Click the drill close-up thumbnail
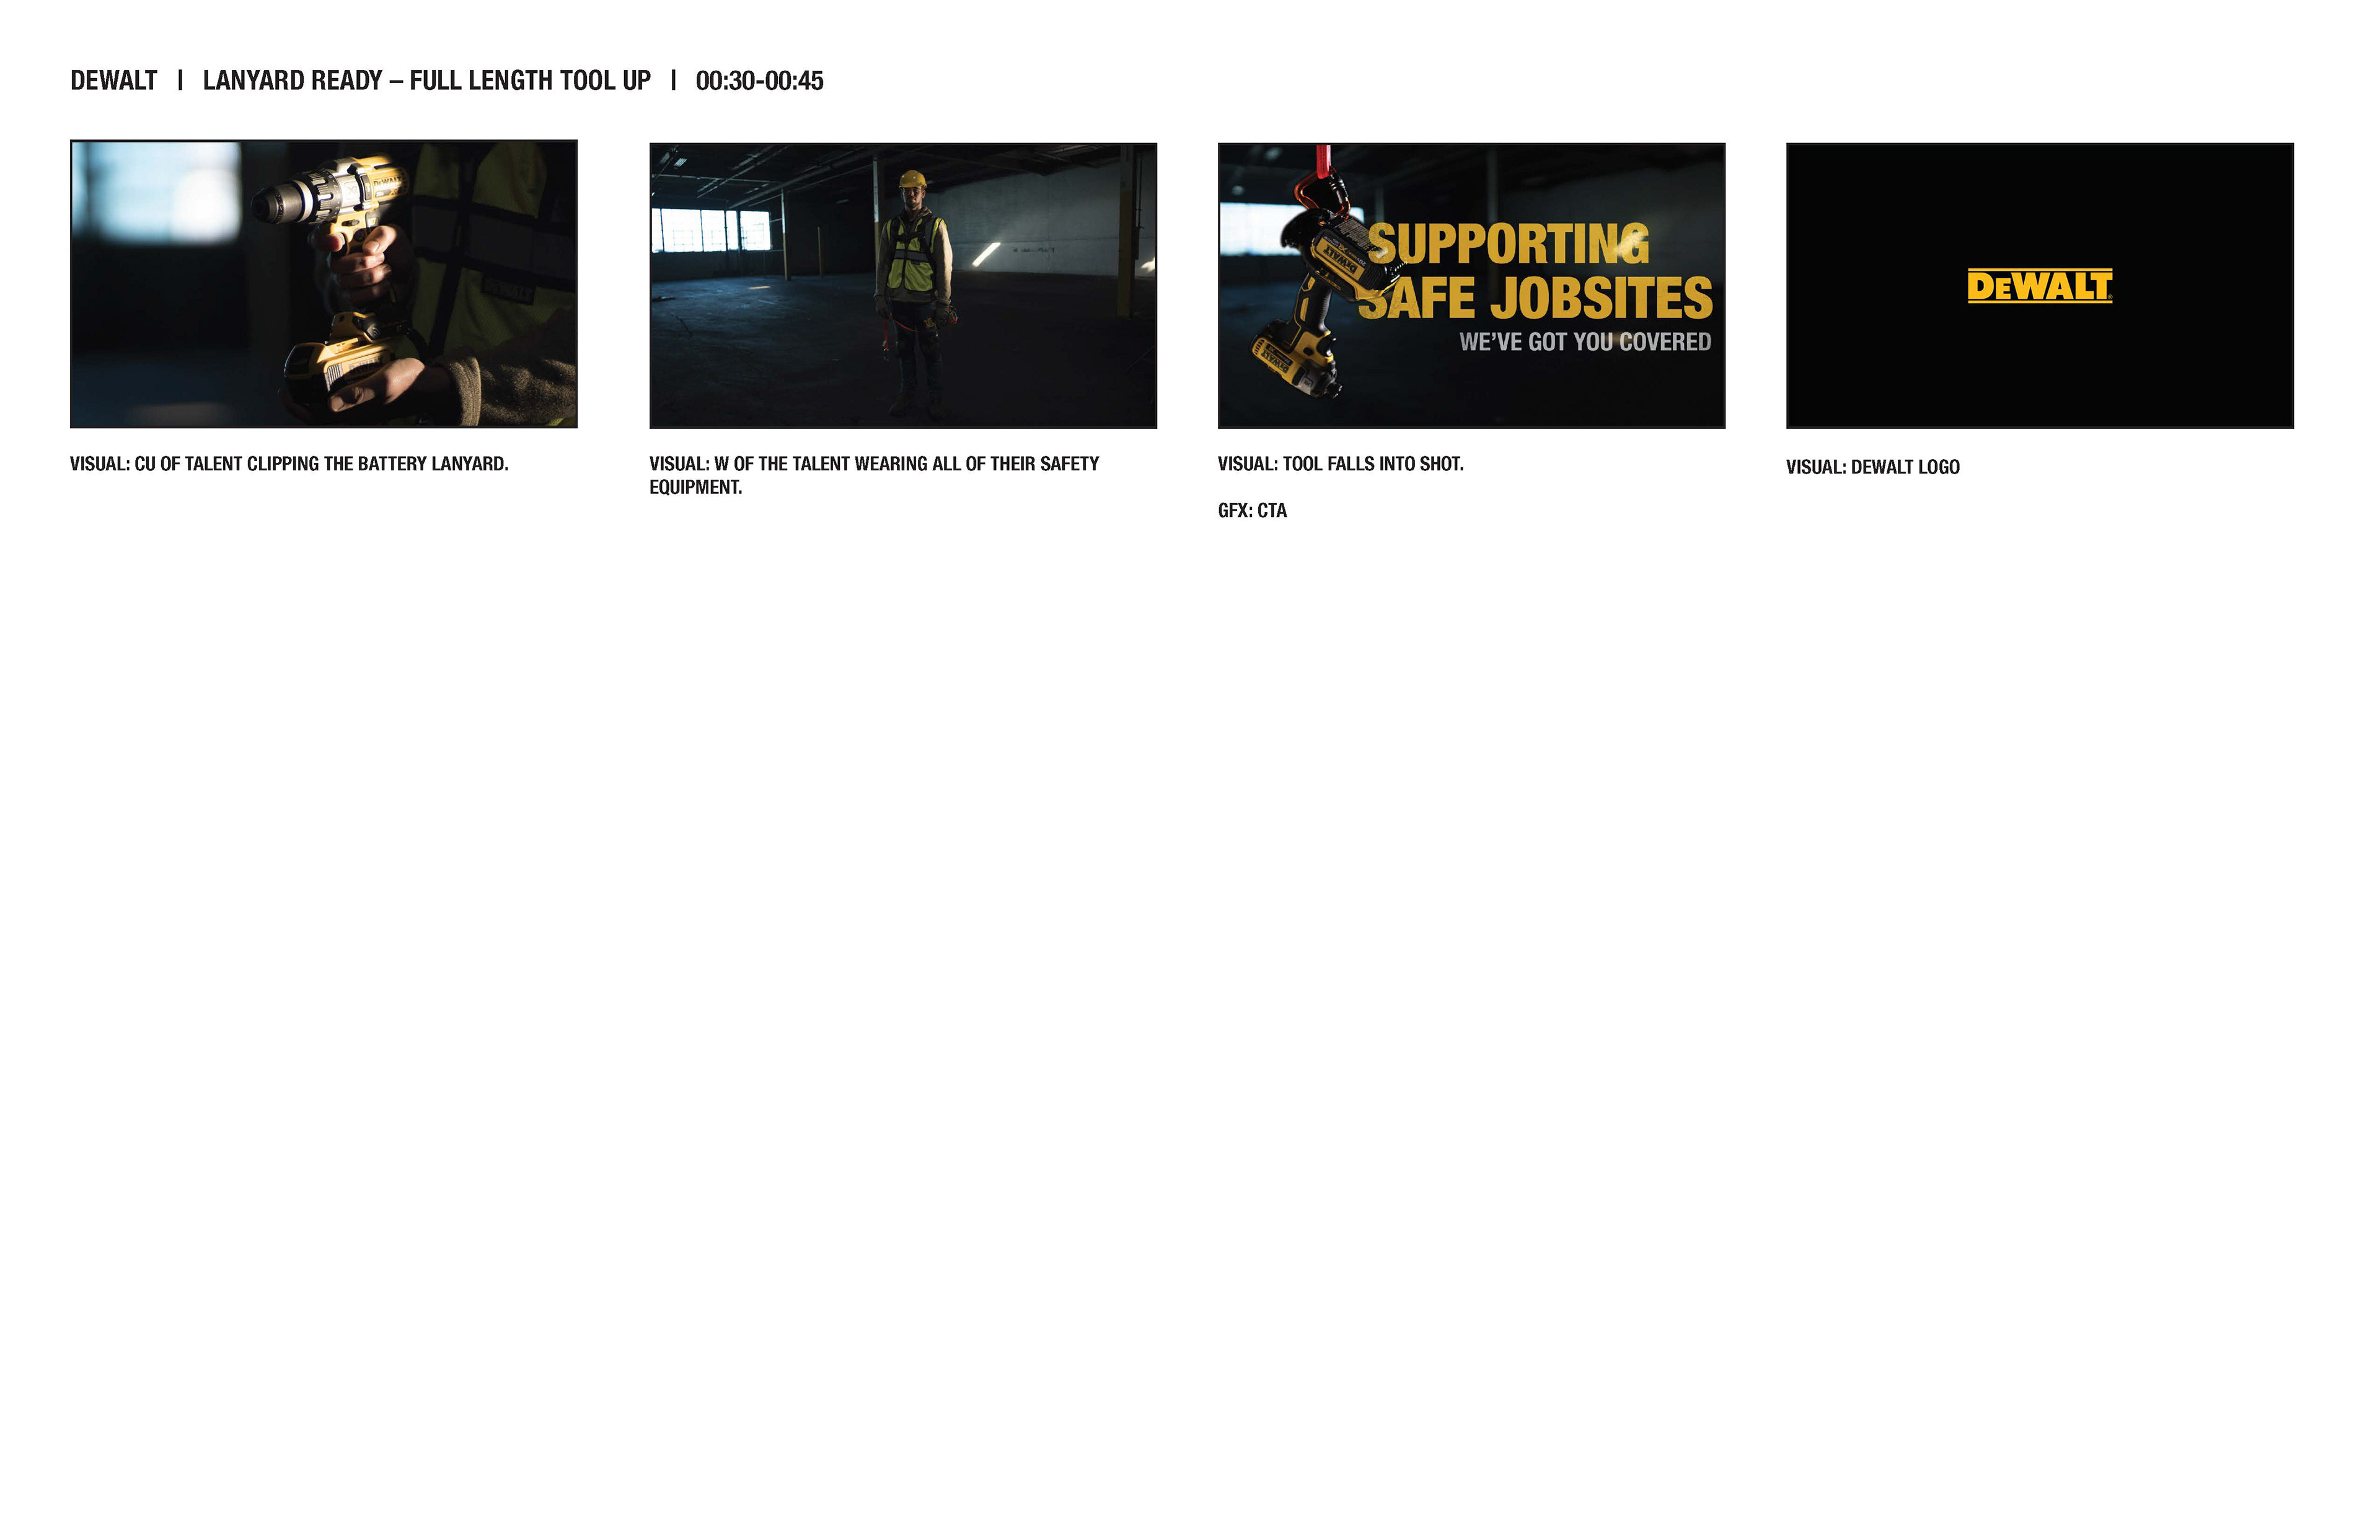Image resolution: width=2380 pixels, height=1540 pixels. tap(323, 285)
